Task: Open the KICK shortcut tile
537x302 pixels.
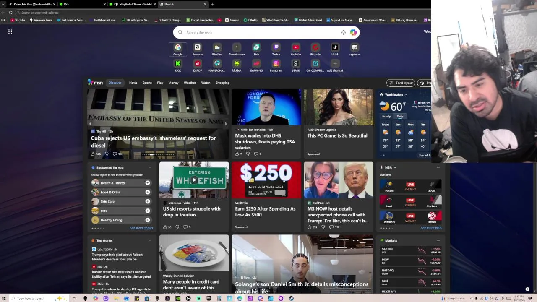Action: [178, 66]
